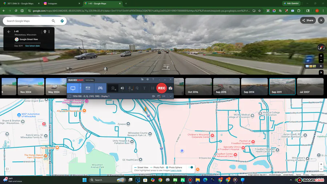Click Learn more link in map legend

176,170
